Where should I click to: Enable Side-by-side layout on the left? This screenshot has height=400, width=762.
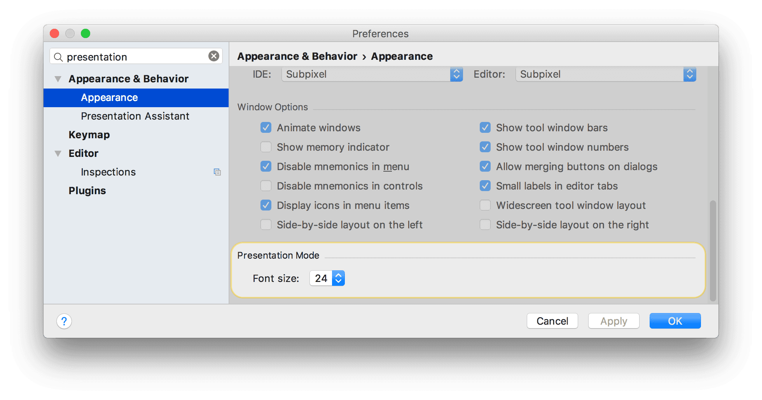(266, 225)
